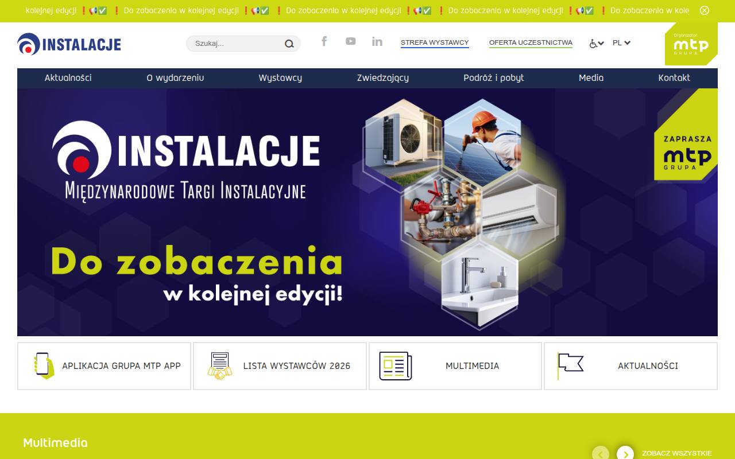Viewport: 735px width, 459px height.
Task: Open the Zwiedzający menu
Action: pos(383,78)
